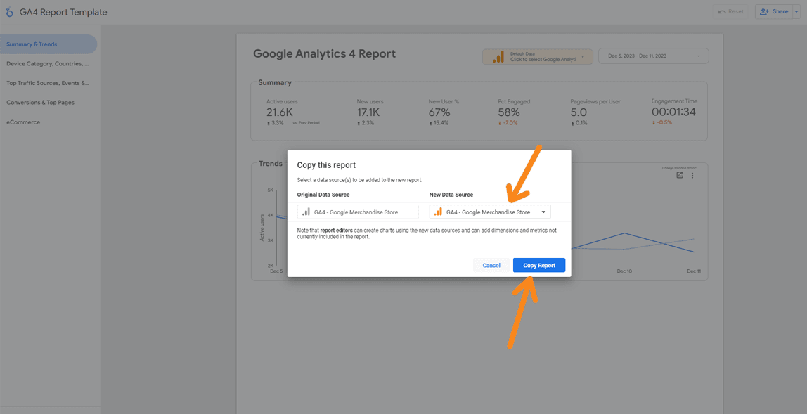
Task: Click the Pageviews per User 5.0 scorecard
Action: tap(595, 112)
